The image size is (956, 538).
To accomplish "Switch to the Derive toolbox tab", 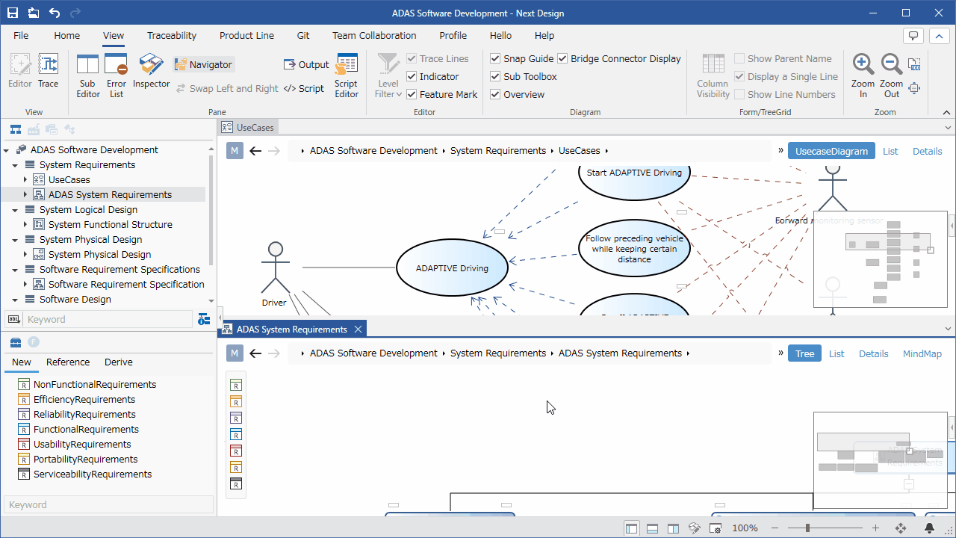I will [119, 362].
